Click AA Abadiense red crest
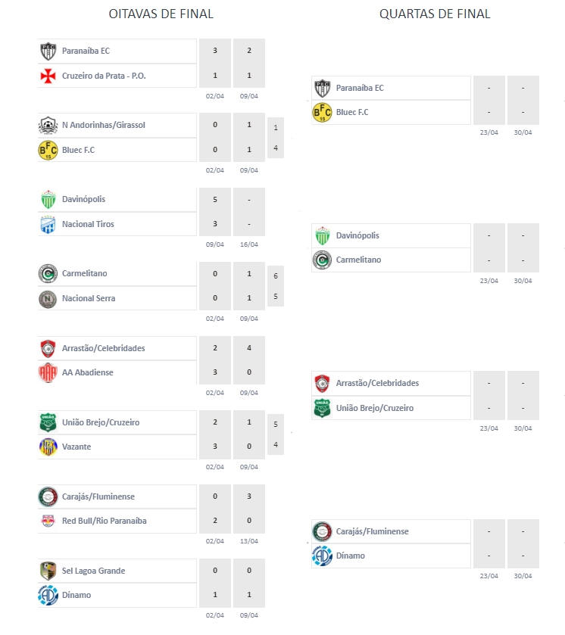 coord(48,373)
